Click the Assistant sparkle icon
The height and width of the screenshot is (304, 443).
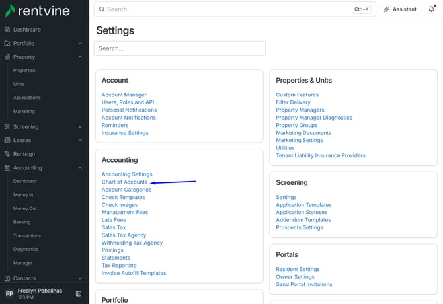387,9
